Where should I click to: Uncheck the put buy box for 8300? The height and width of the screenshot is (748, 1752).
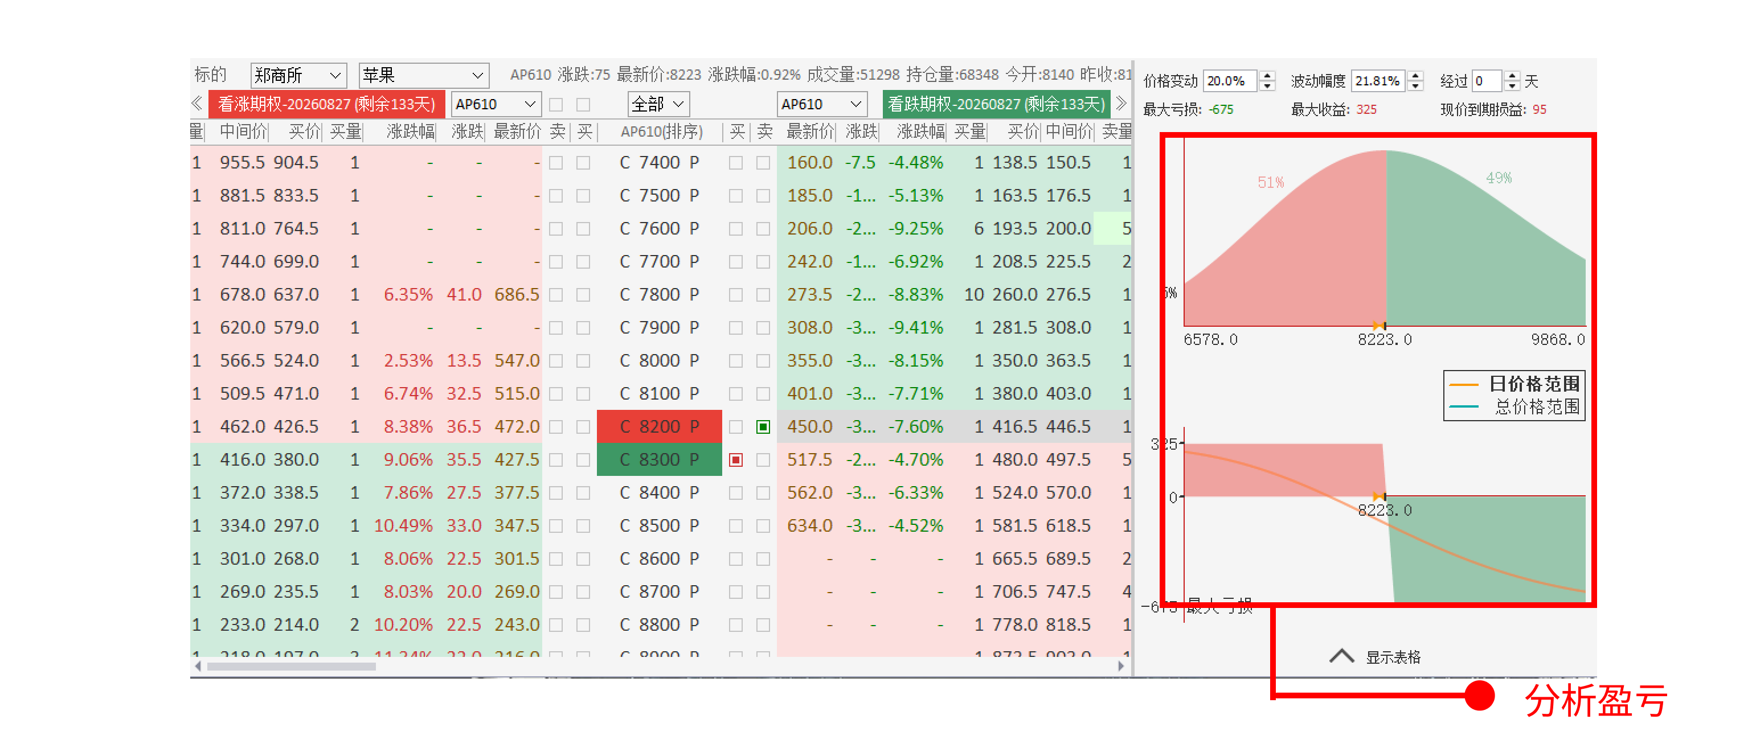point(735,460)
